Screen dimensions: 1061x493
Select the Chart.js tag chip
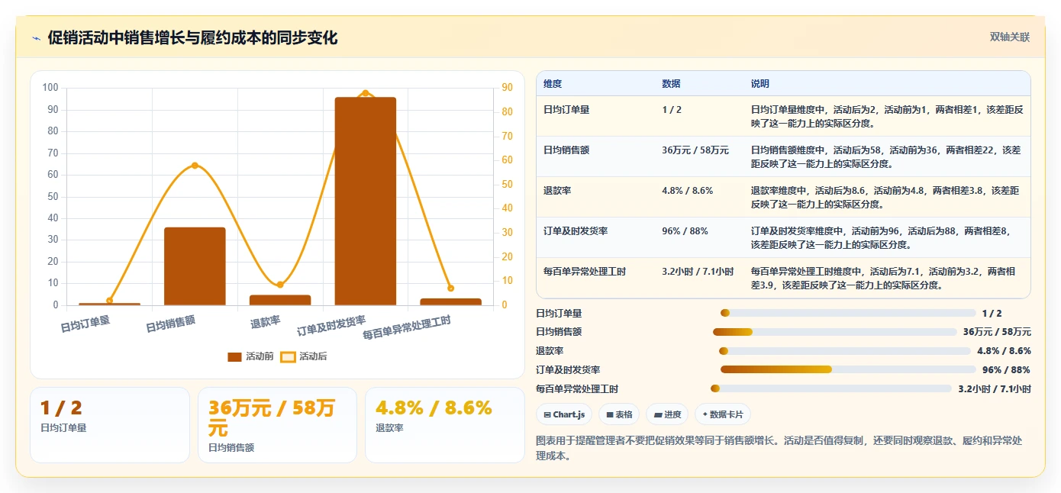coord(564,414)
